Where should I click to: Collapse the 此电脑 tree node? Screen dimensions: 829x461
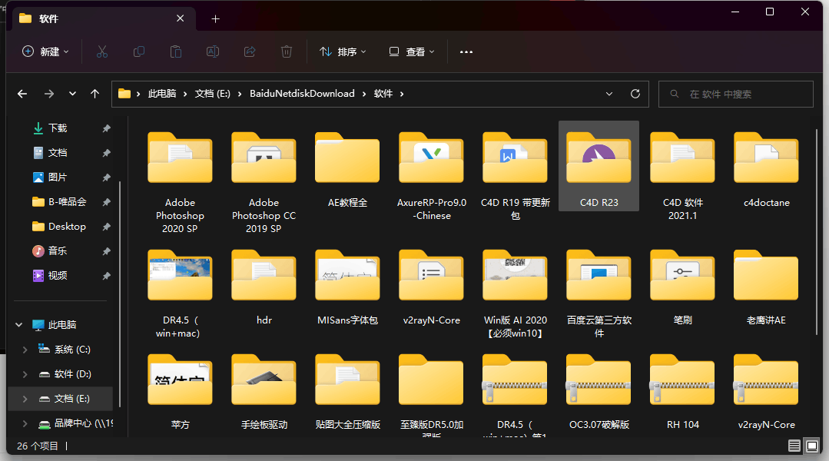[19, 324]
